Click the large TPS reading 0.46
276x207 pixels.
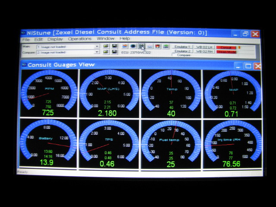click(107, 164)
